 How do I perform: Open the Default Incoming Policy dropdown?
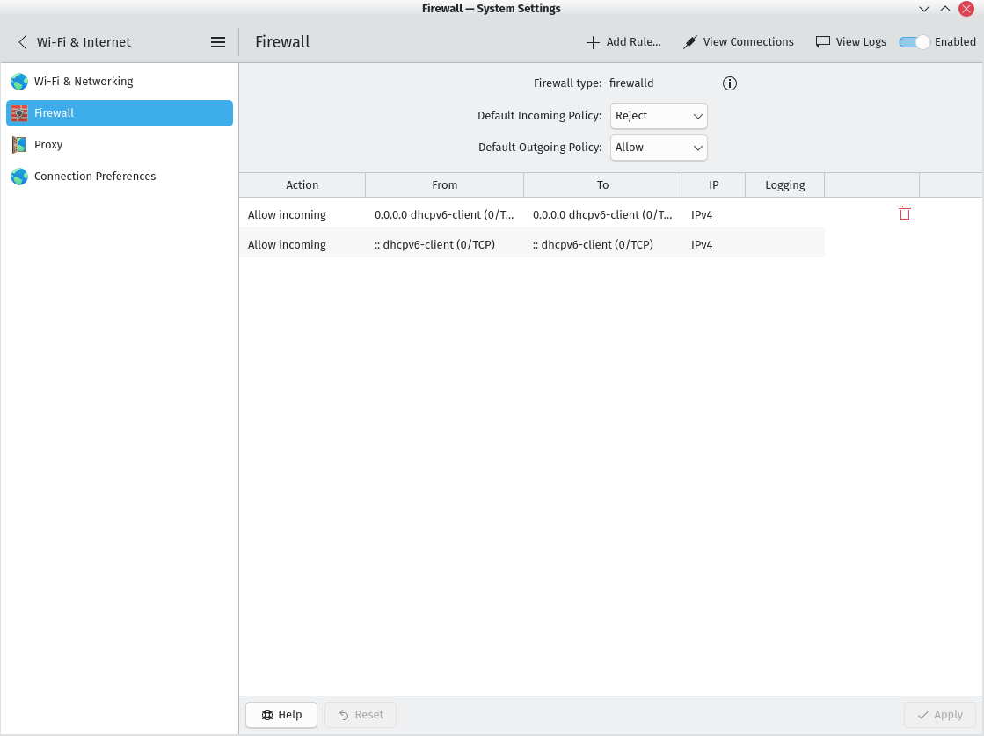(659, 116)
